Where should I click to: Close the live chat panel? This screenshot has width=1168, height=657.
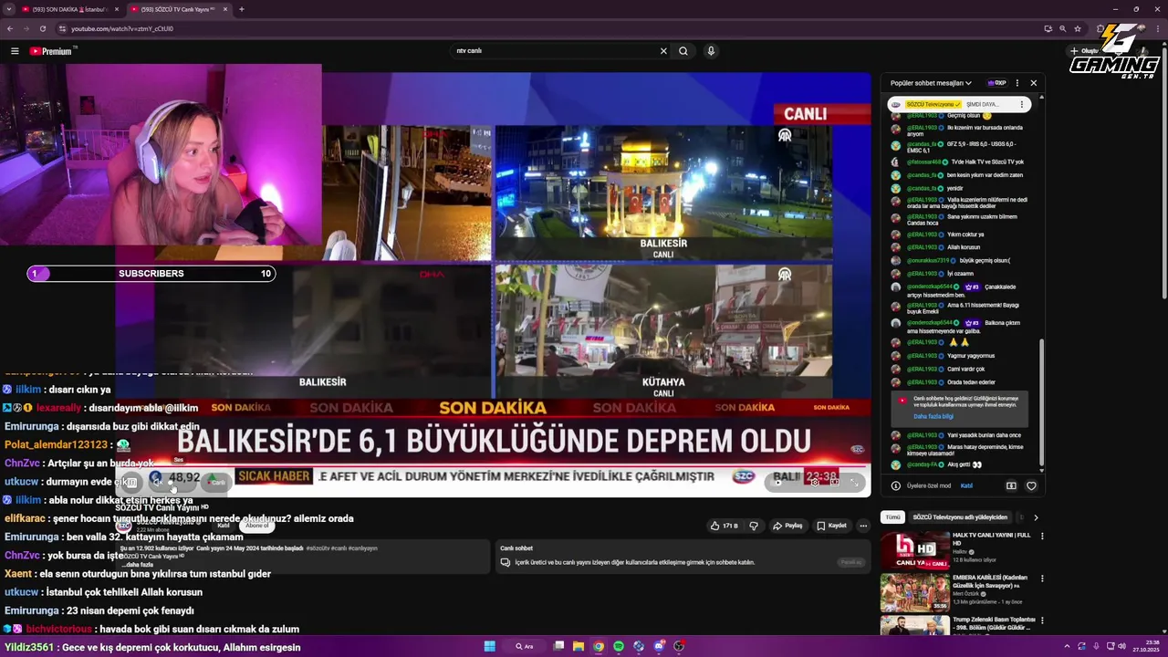pyautogui.click(x=1033, y=83)
